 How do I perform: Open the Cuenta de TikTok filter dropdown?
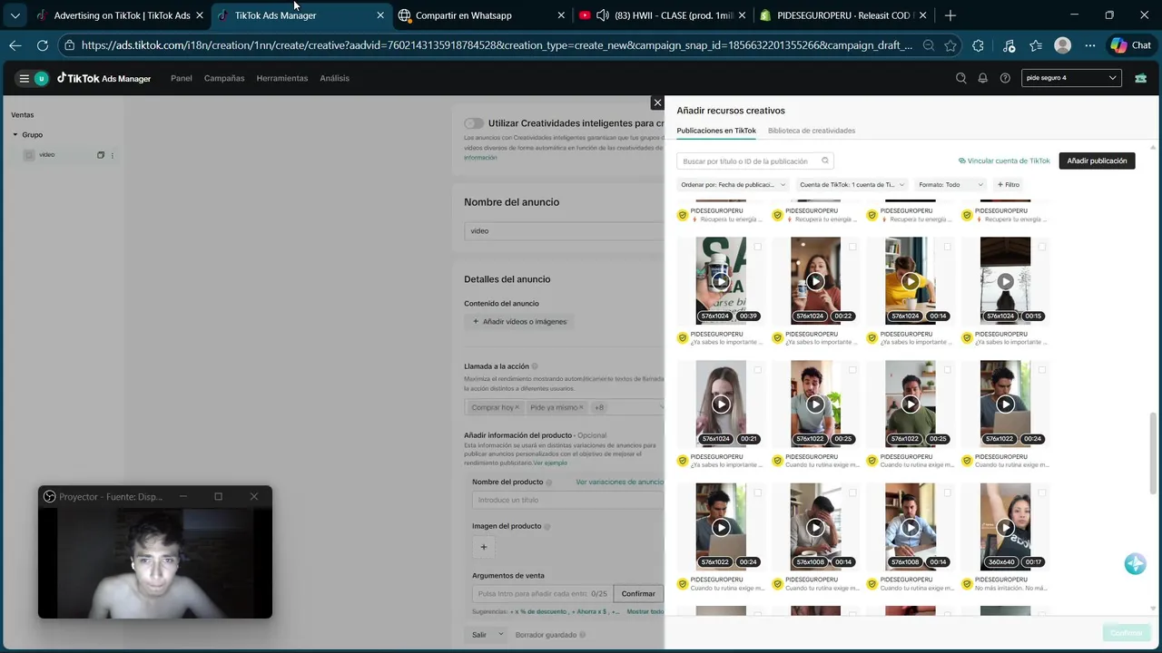click(x=851, y=184)
